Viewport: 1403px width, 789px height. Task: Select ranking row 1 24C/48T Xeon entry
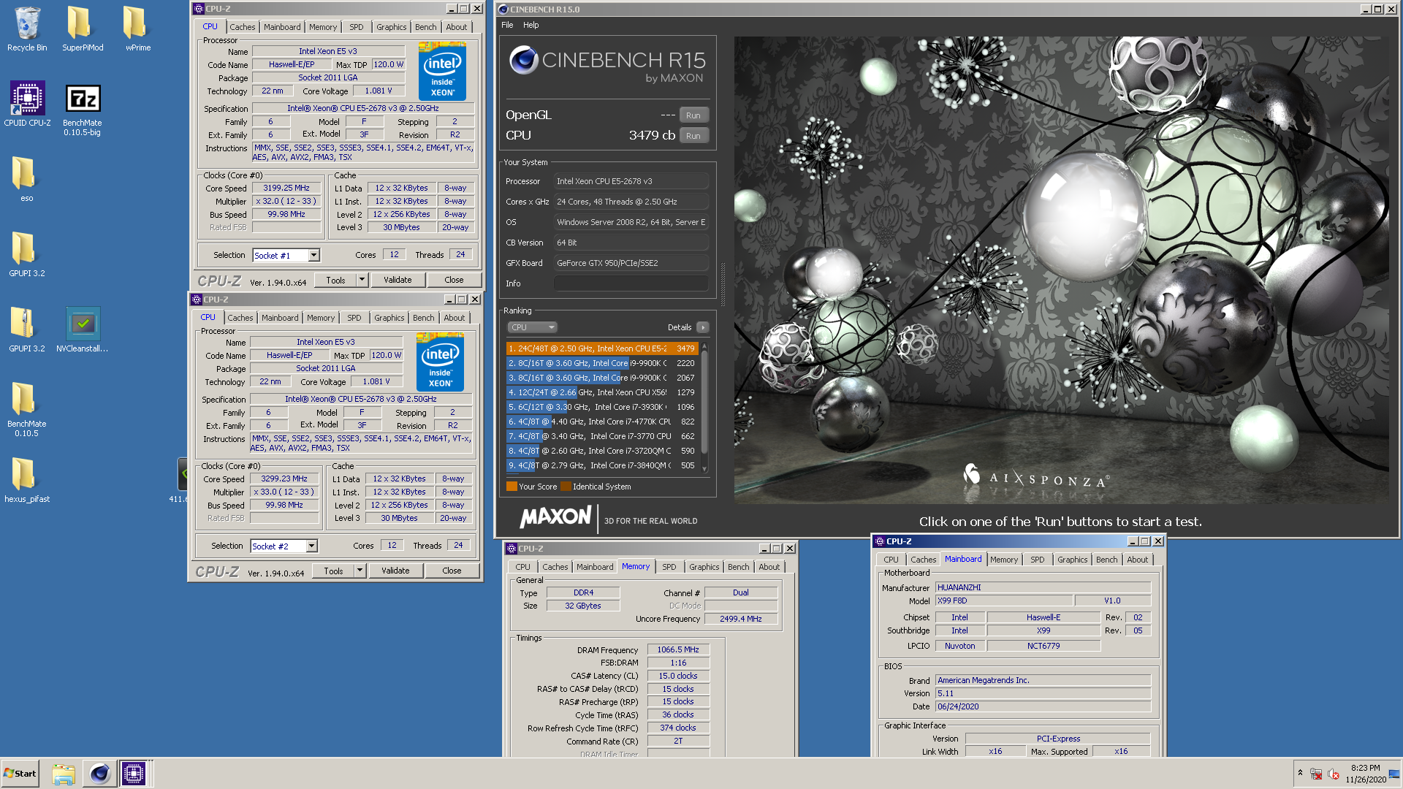(601, 348)
